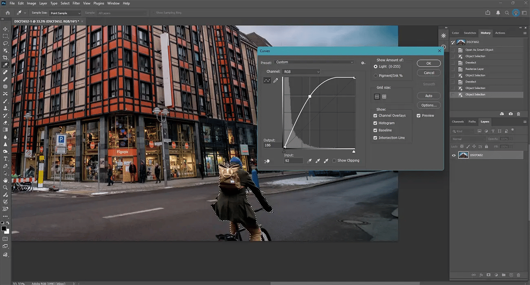Hide the DSCF3652 layer visibility eye
This screenshot has height=285, width=530.
coord(454,155)
